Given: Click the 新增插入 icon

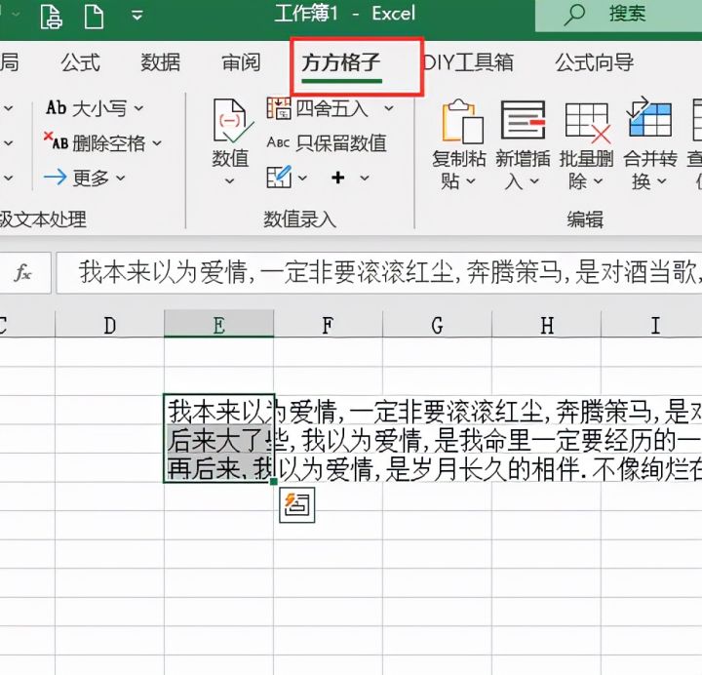Looking at the screenshot, I should coord(523,120).
